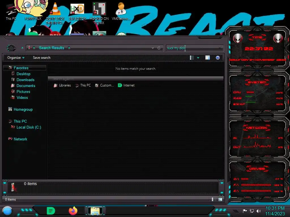Open address bar history dropdown
This screenshot has width=290, height=217.
click(153, 48)
